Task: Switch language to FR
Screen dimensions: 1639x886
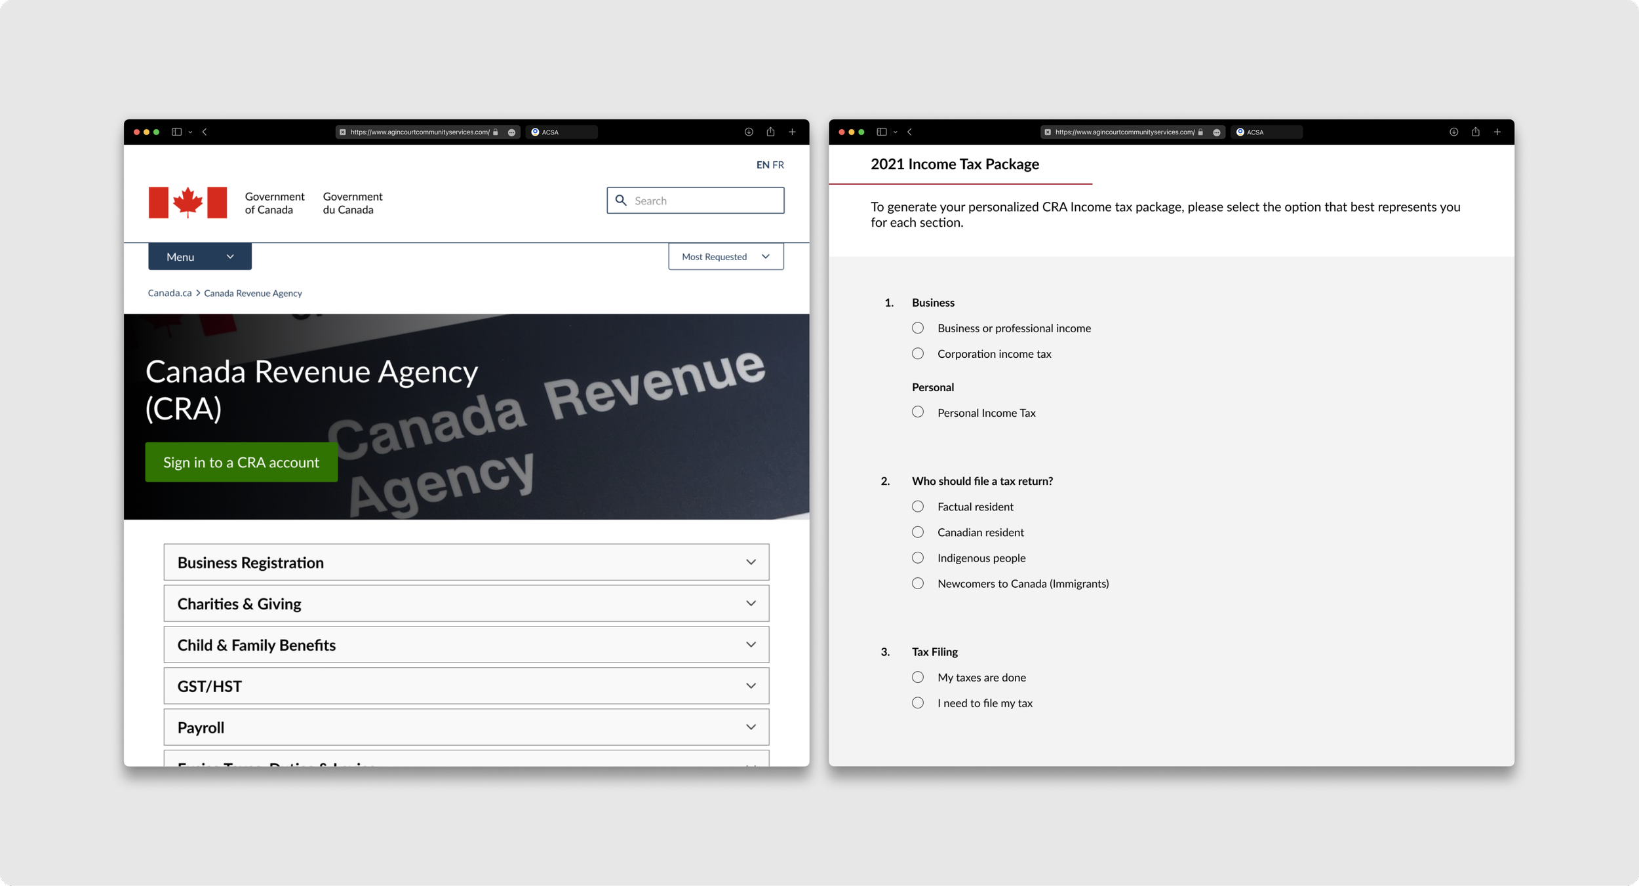Action: [778, 164]
